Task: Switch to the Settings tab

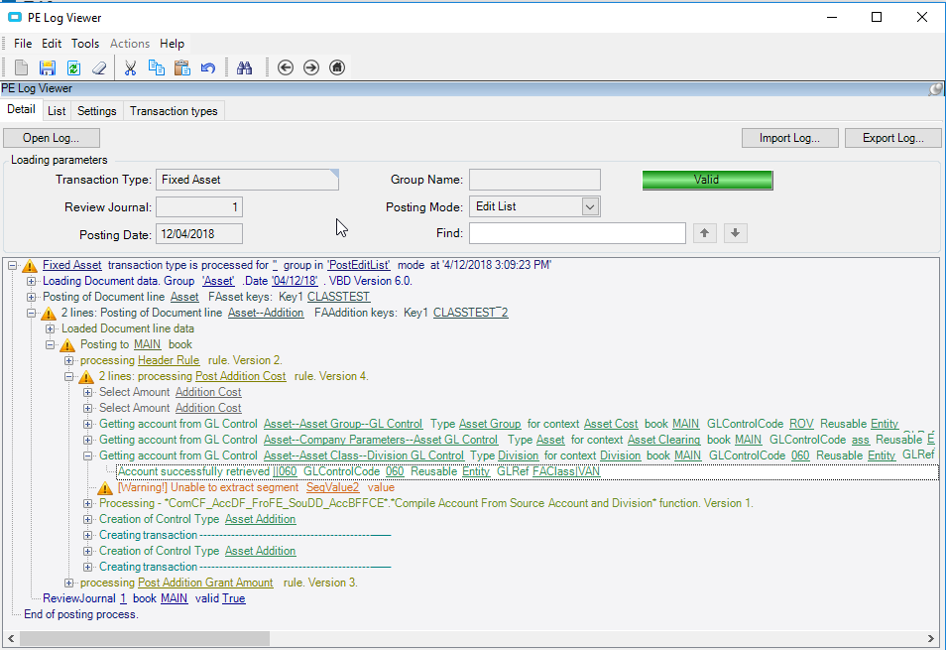Action: click(x=96, y=111)
